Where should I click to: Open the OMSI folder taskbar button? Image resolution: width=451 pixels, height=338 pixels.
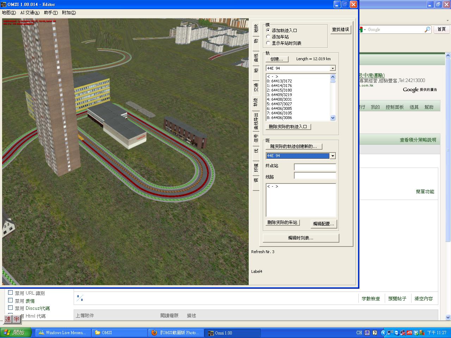(x=119, y=333)
